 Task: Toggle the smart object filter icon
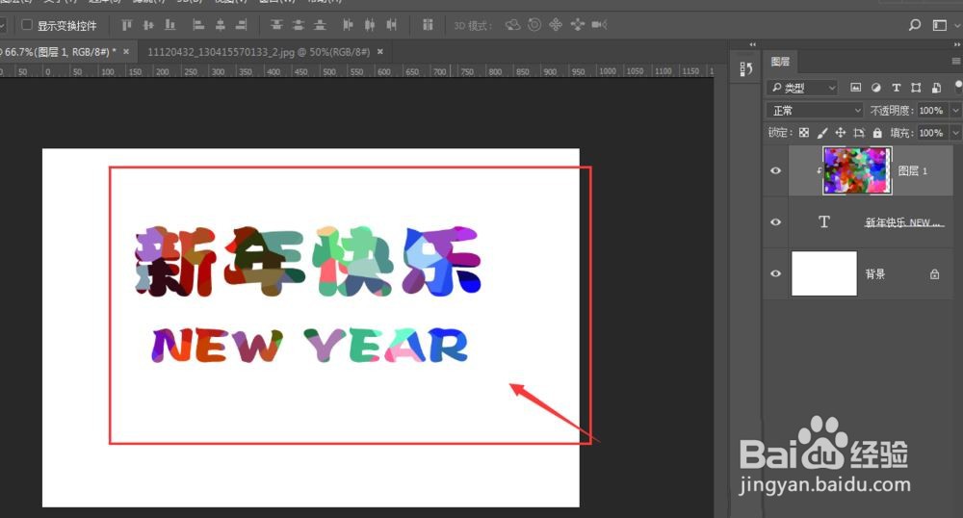[936, 88]
